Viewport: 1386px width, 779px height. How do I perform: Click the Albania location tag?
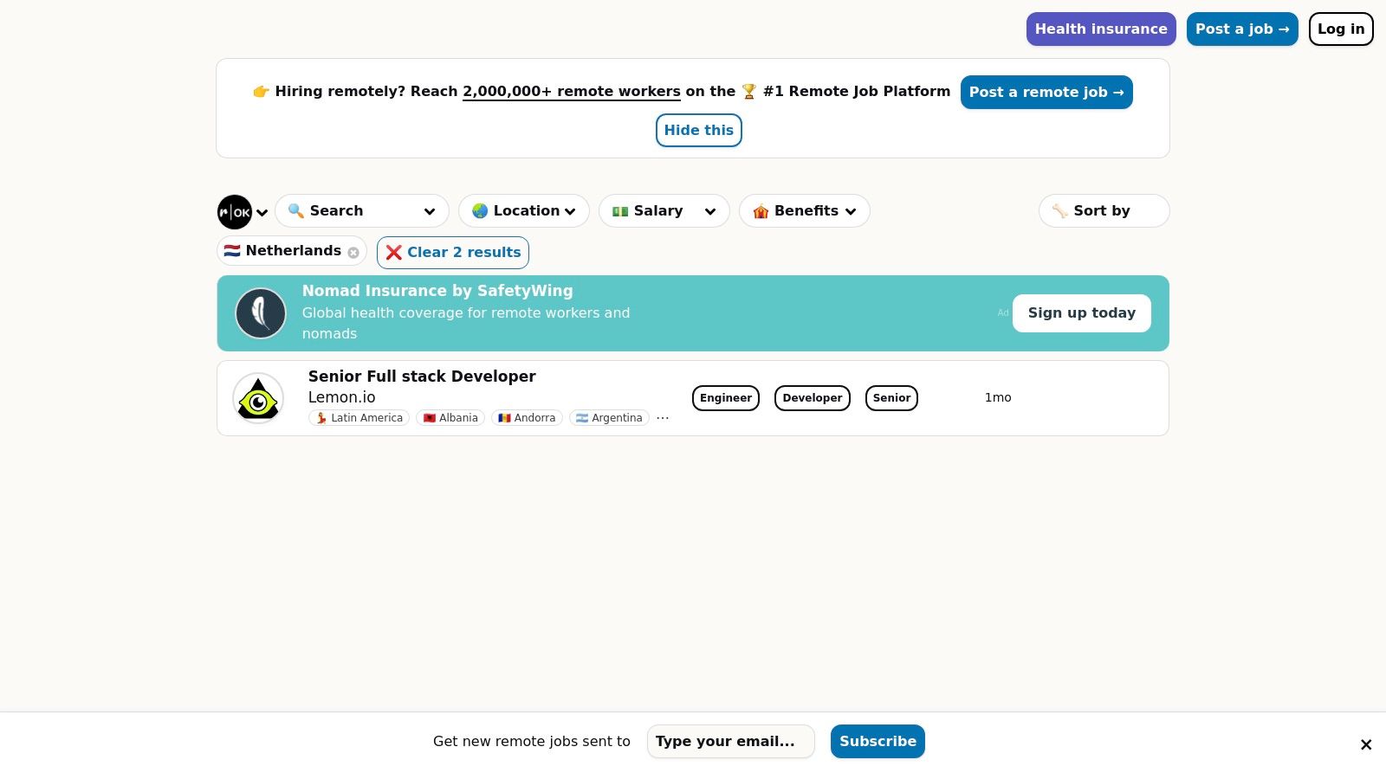450,418
